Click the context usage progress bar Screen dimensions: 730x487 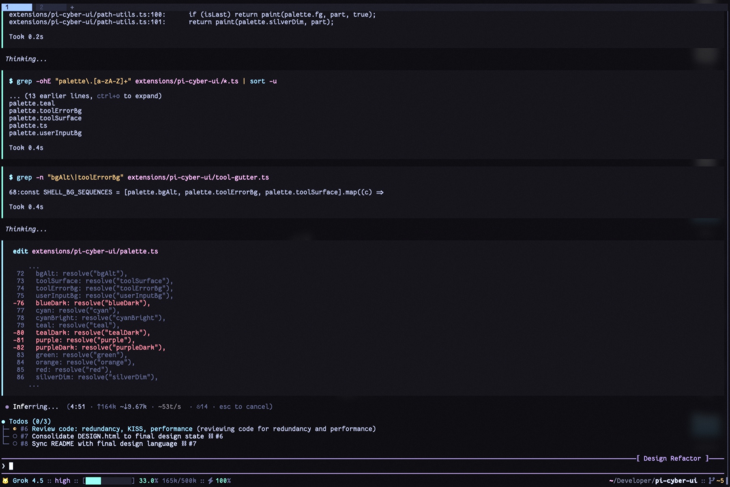pos(109,481)
